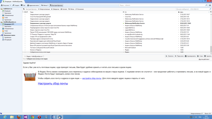Archive the message with Архивировать button

[191, 56]
